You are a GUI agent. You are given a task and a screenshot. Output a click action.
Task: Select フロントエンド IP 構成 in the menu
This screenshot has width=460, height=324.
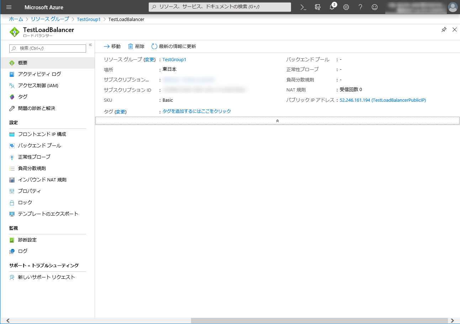point(42,134)
